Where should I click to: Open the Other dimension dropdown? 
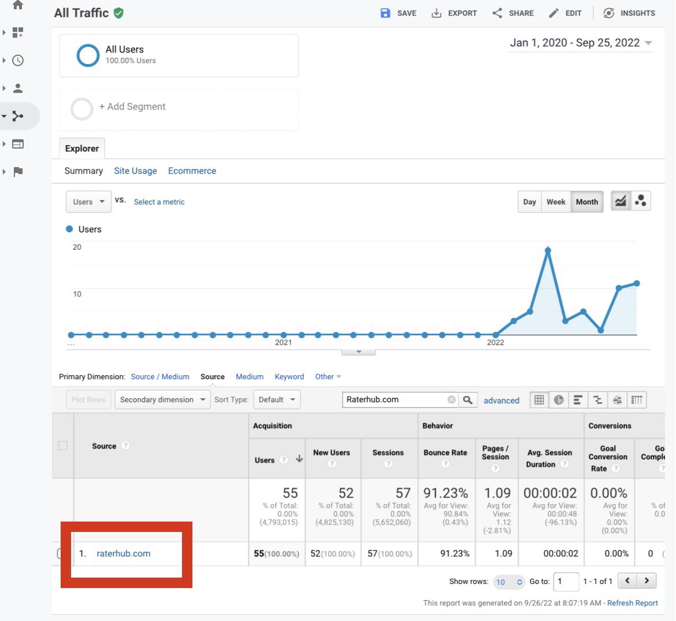pos(328,377)
